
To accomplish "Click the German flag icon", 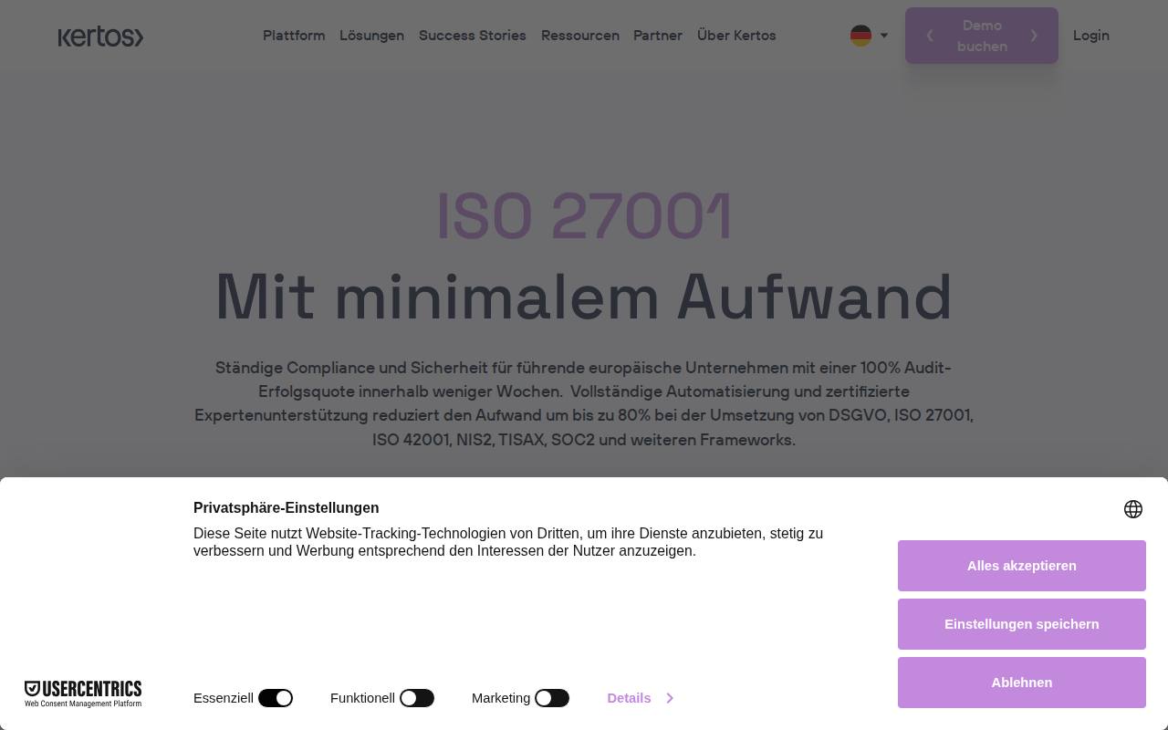I will (860, 36).
